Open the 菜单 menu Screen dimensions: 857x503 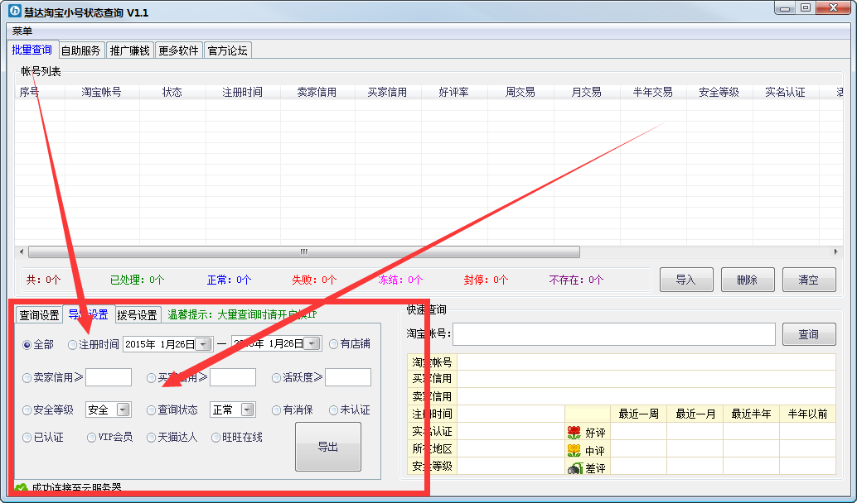point(22,31)
